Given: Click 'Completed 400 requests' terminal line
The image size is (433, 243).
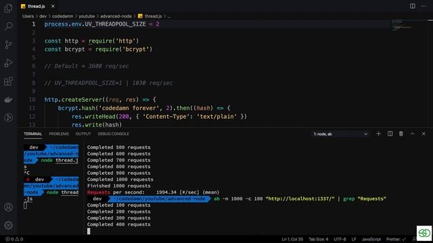Looking at the screenshot, I should [119, 225].
